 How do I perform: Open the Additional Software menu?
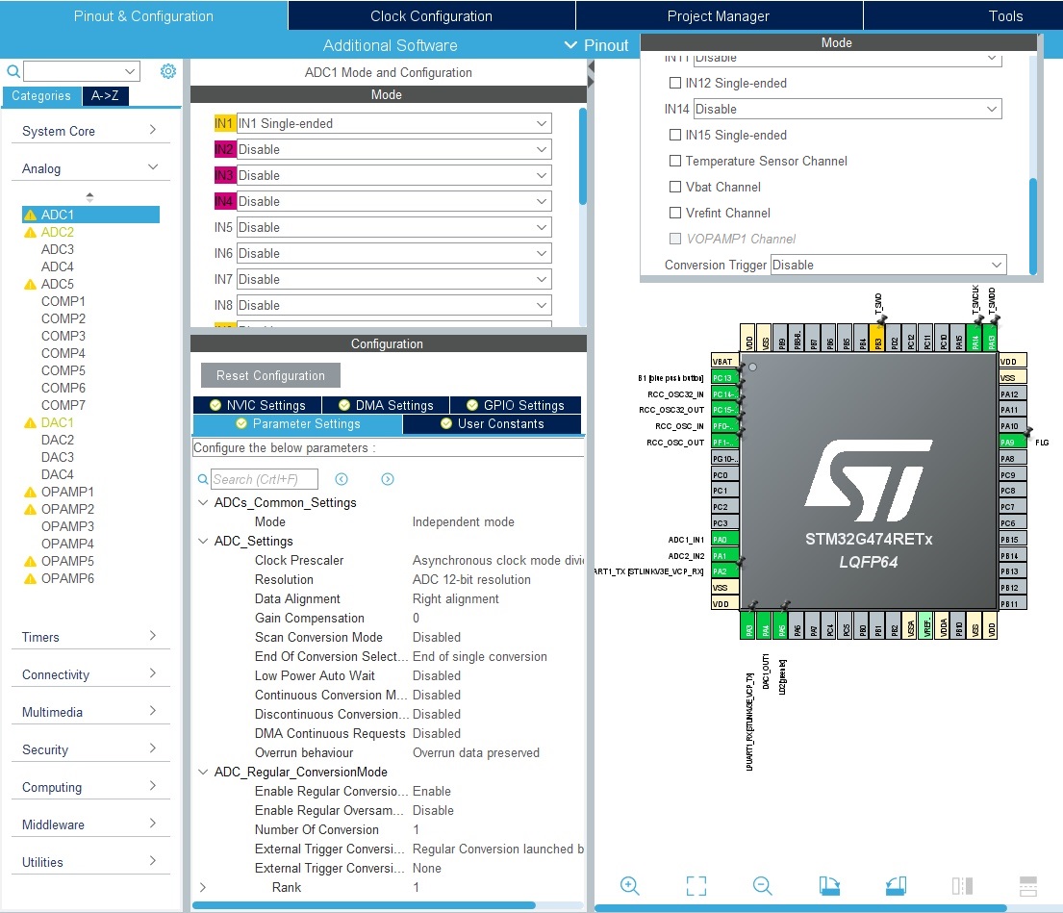tap(390, 45)
